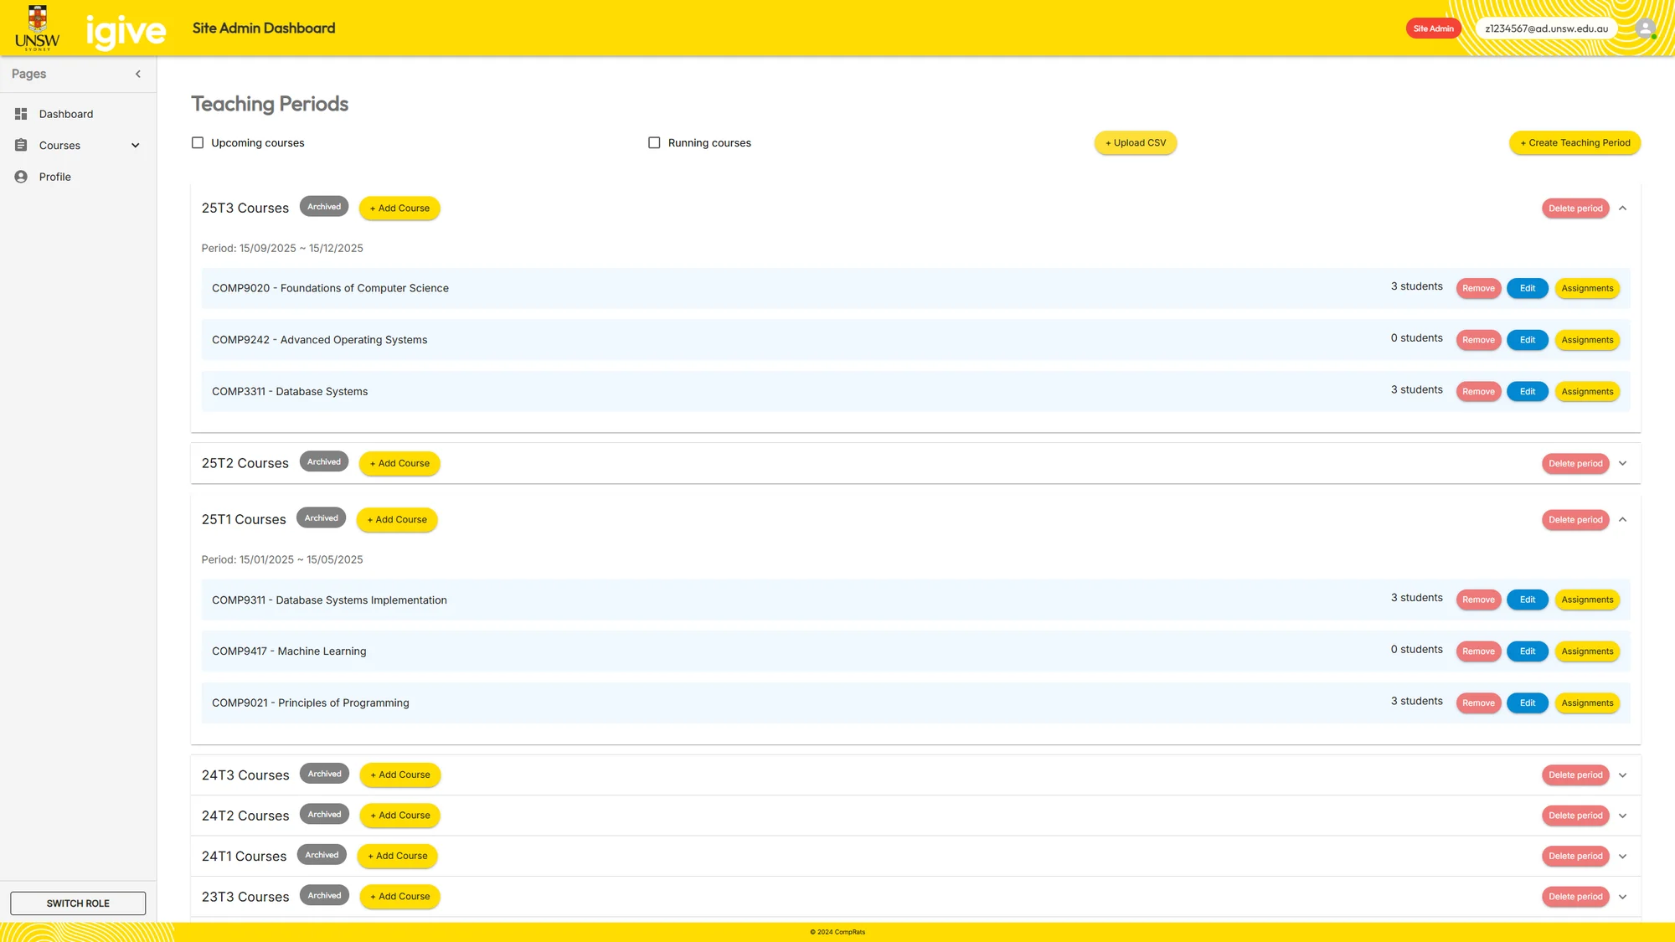
Task: Click the igive logo
Action: (x=126, y=31)
